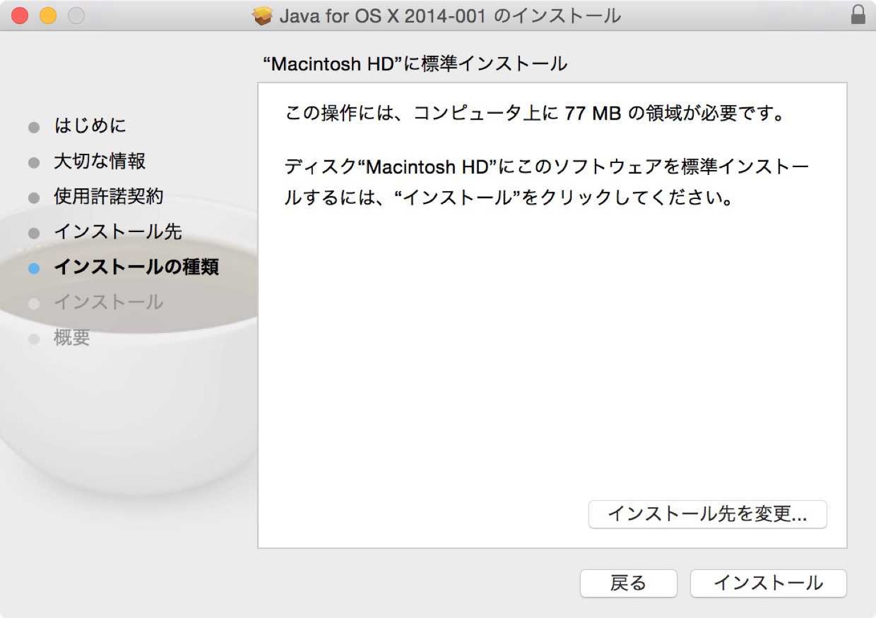
Task: Click the dimmed インストール step in the sidebar
Action: point(109,302)
